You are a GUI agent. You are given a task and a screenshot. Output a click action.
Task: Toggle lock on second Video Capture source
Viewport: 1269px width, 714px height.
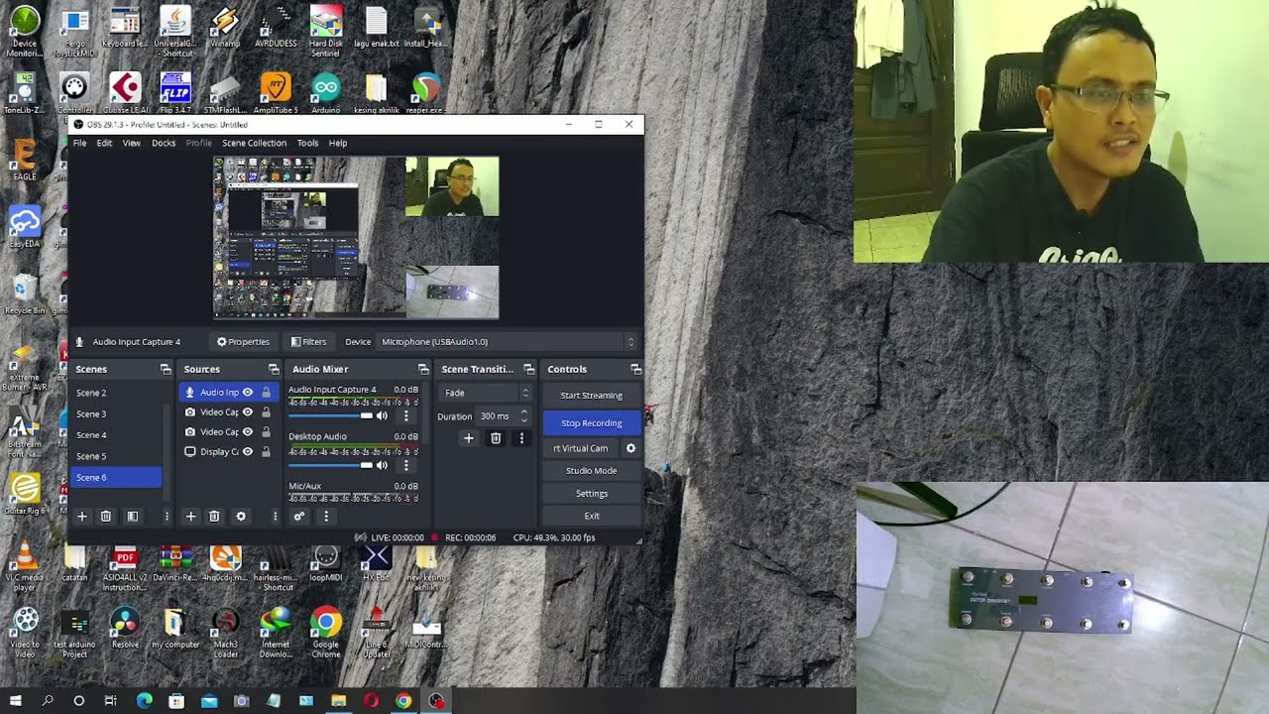(x=266, y=432)
